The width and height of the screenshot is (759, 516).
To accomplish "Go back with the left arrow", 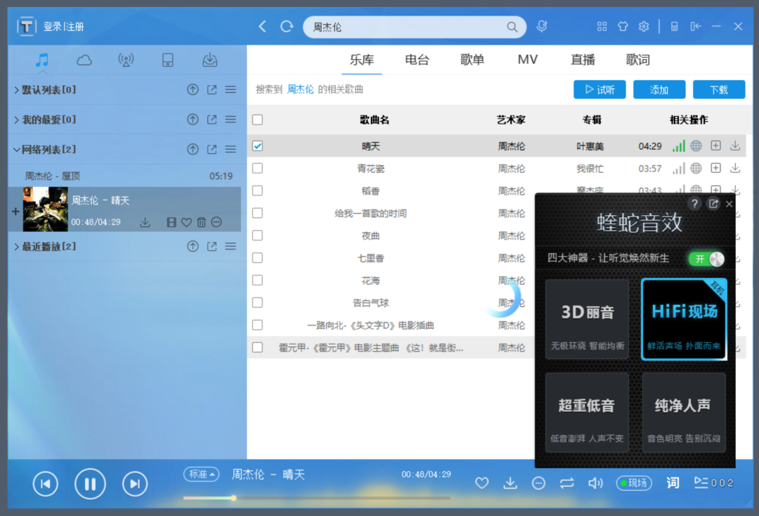I will point(262,27).
